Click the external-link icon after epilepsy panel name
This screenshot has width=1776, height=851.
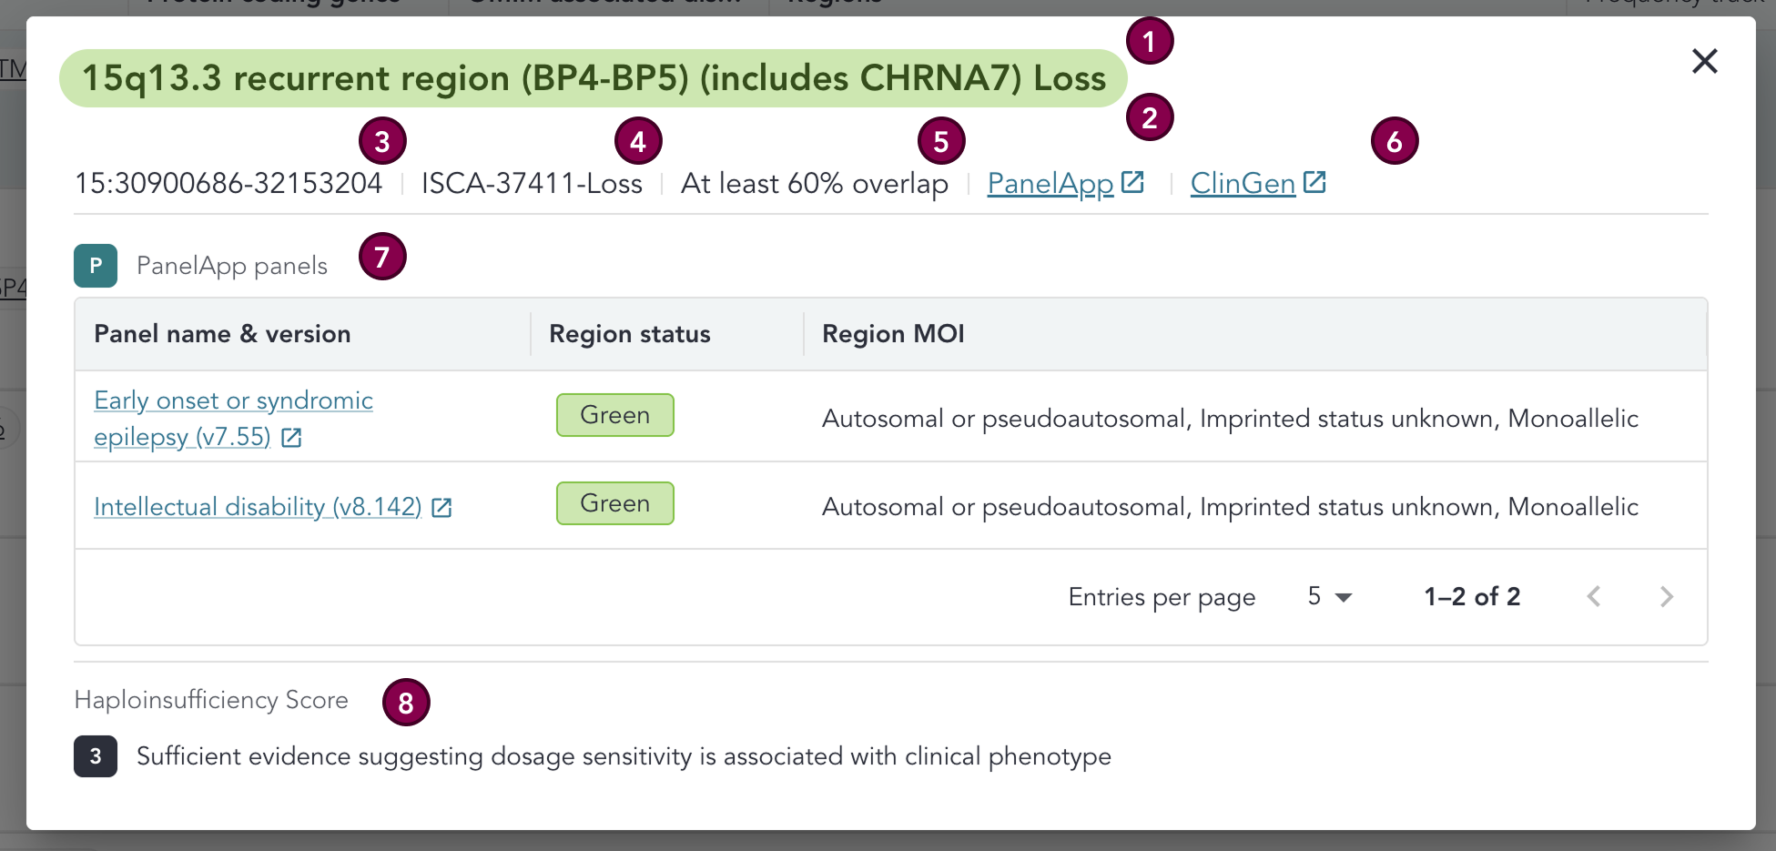(290, 437)
